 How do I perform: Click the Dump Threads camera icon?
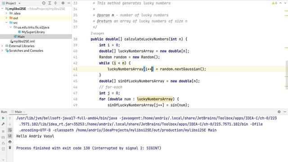point(3,137)
